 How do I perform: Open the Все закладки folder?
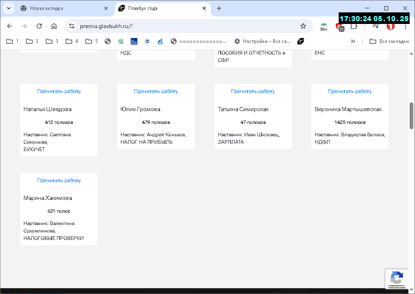pyautogui.click(x=389, y=41)
